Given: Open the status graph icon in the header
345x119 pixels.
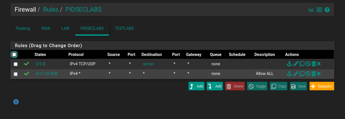Looking at the screenshot, I should pos(311,10).
